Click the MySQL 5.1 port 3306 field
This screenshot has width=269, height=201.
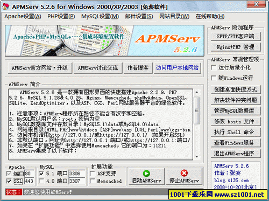tap(76, 174)
